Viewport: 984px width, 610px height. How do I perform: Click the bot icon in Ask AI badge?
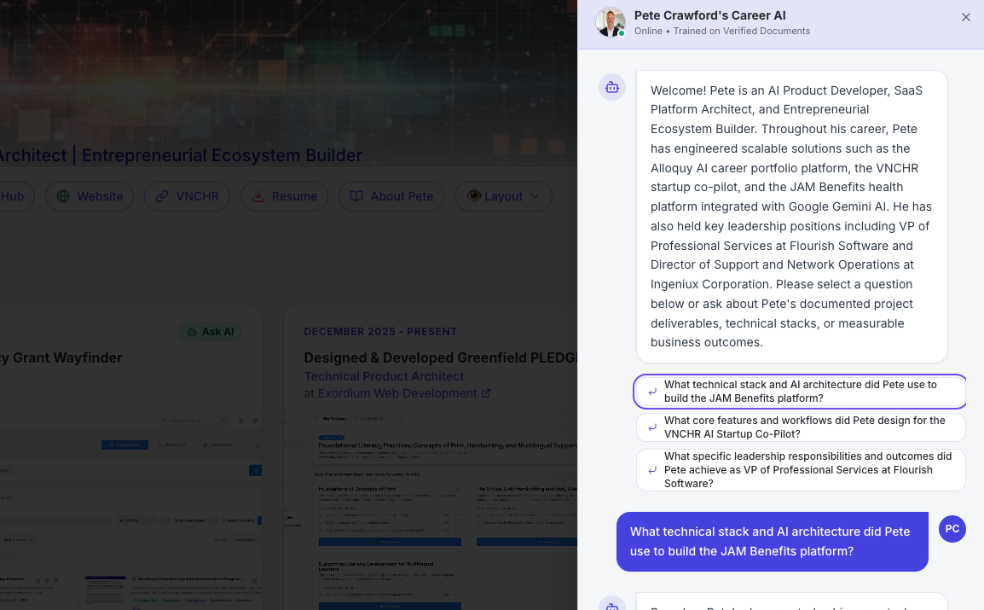click(x=192, y=332)
